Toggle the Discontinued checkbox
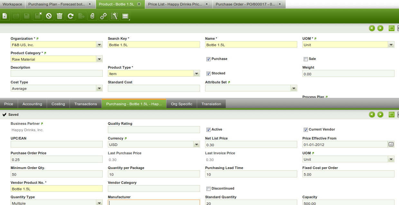This screenshot has width=399, height=205. point(208,189)
